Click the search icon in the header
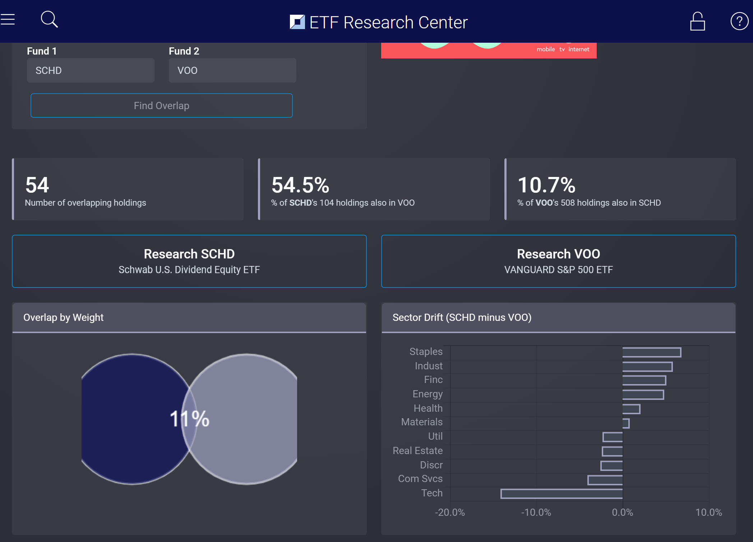 pyautogui.click(x=48, y=20)
